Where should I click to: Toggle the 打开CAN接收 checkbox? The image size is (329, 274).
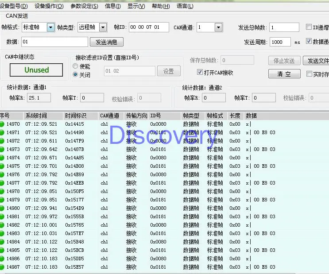(200, 72)
